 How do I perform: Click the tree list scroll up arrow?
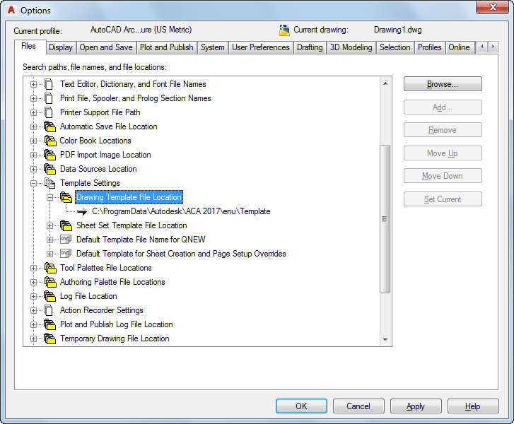coord(385,83)
